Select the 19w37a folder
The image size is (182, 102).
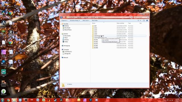pyautogui.click(x=96, y=44)
